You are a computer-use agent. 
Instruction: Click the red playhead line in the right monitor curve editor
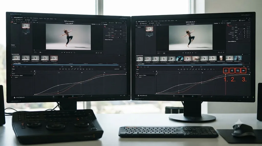pyautogui.click(x=226, y=85)
